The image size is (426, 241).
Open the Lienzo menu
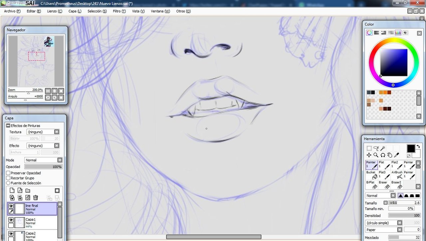(55, 11)
